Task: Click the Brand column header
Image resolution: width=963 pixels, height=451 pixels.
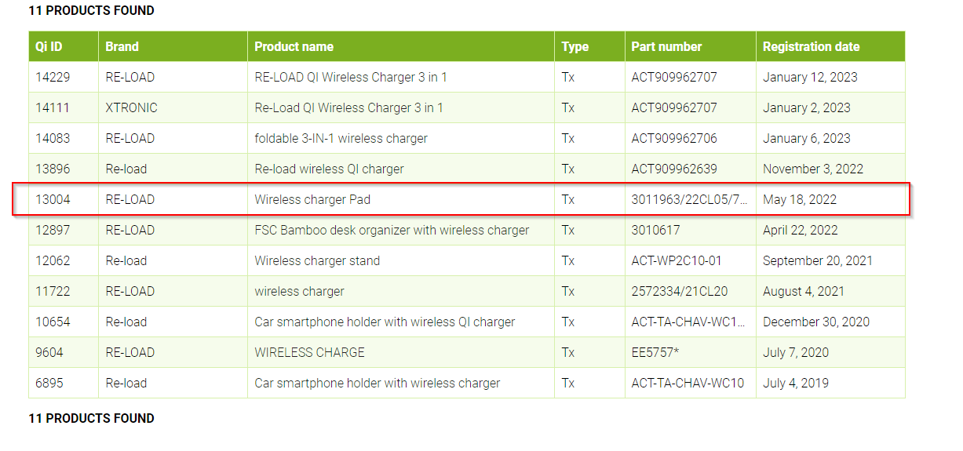Action: tap(122, 47)
